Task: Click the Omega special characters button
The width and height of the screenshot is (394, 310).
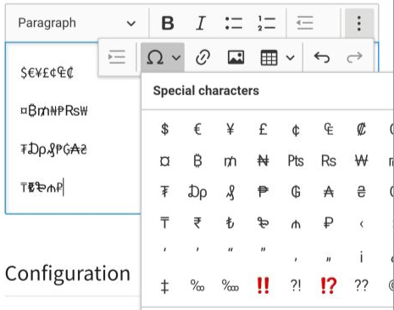Action: [155, 58]
